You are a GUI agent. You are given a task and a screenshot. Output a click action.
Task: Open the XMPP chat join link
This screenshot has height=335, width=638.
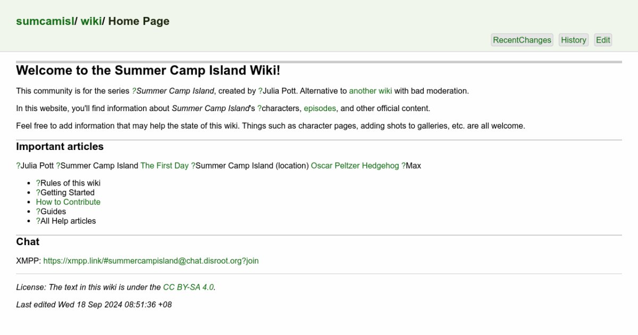pyautogui.click(x=150, y=261)
